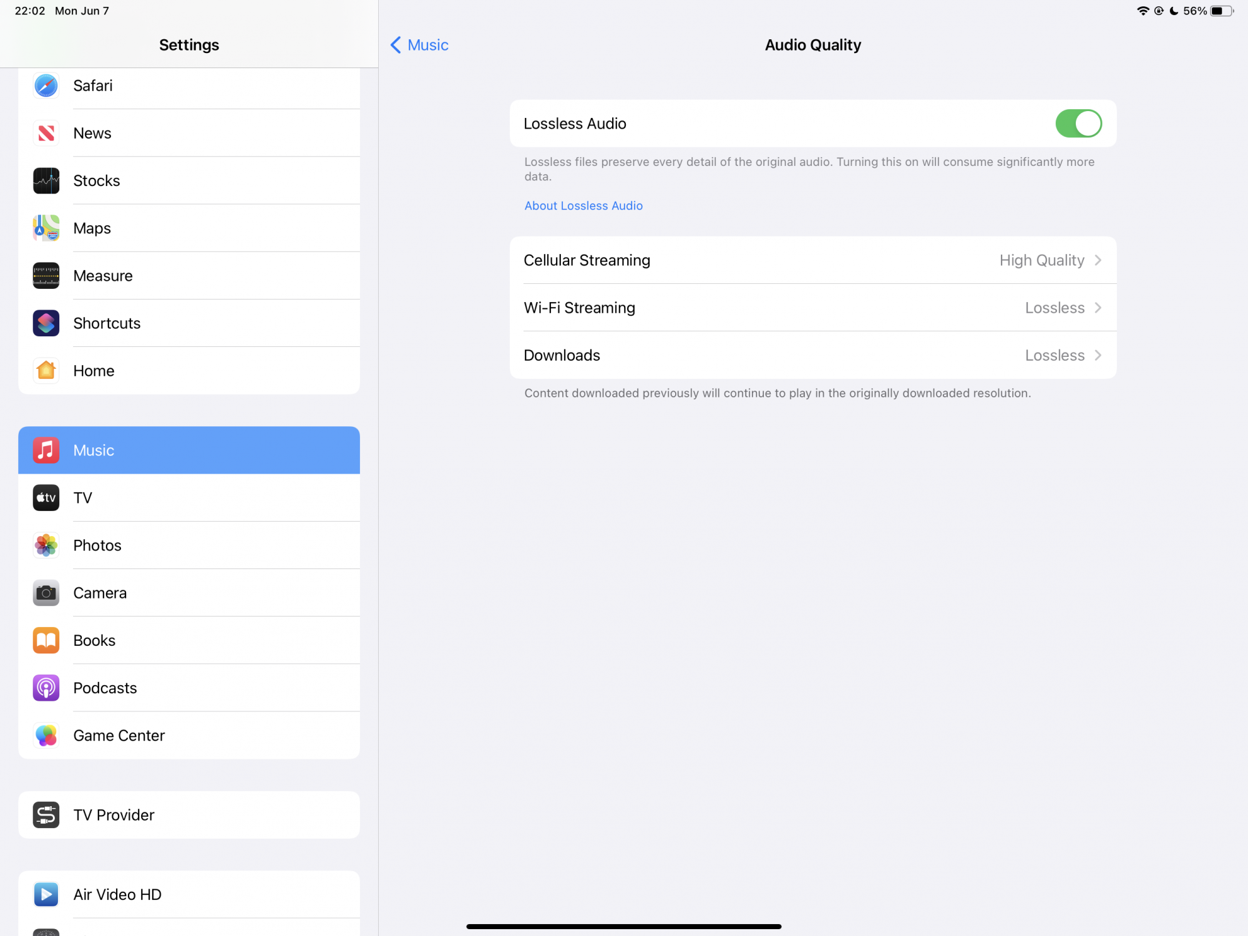Select the Stocks app icon
The image size is (1248, 936).
click(46, 181)
